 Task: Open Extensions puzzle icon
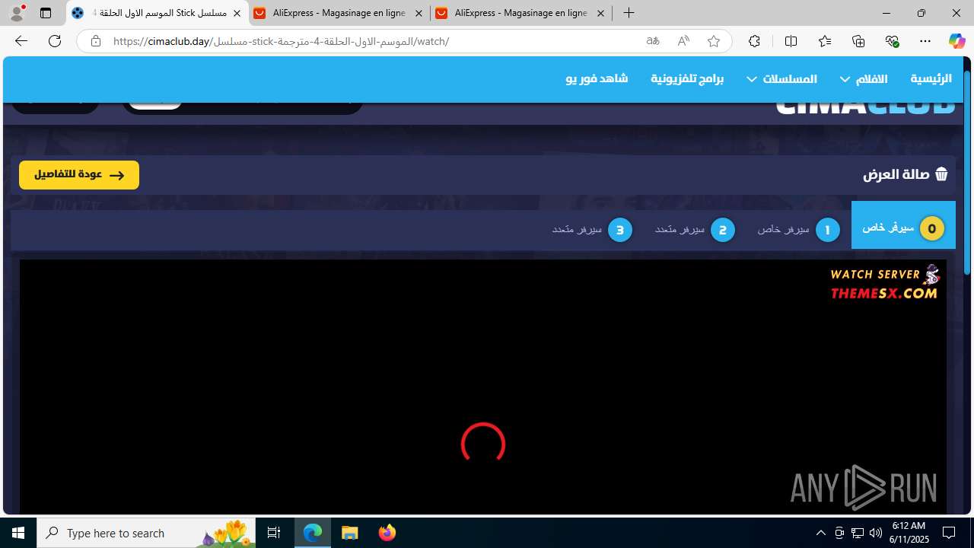click(x=754, y=41)
